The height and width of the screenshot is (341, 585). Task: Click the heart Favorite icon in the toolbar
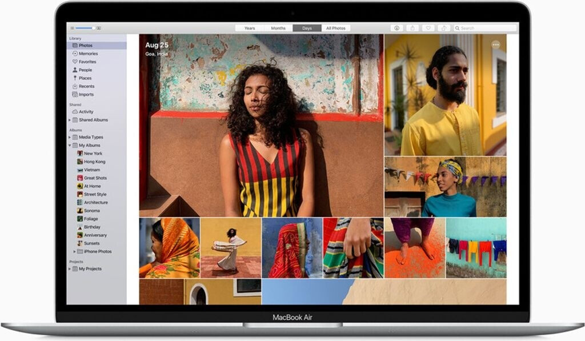pyautogui.click(x=428, y=28)
